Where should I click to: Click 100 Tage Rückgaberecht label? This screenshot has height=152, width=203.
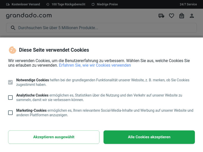[68, 4]
